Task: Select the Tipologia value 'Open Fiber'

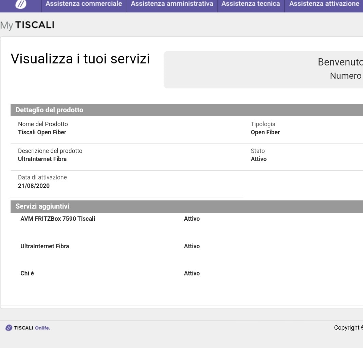Action: pos(265,132)
